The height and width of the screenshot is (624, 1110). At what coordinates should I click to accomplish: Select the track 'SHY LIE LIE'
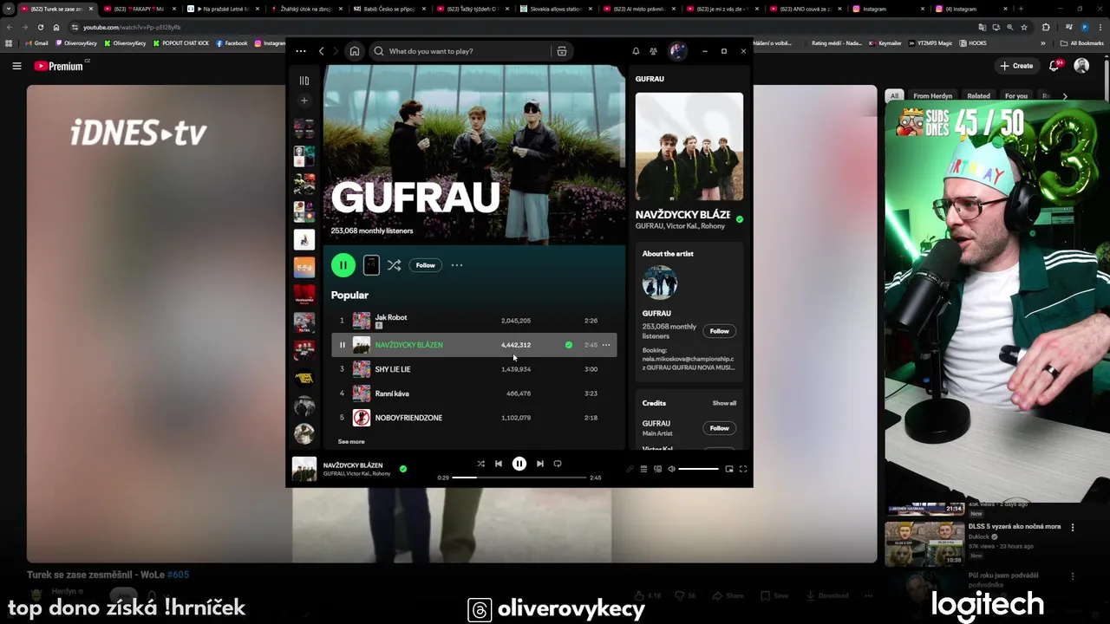[473, 369]
